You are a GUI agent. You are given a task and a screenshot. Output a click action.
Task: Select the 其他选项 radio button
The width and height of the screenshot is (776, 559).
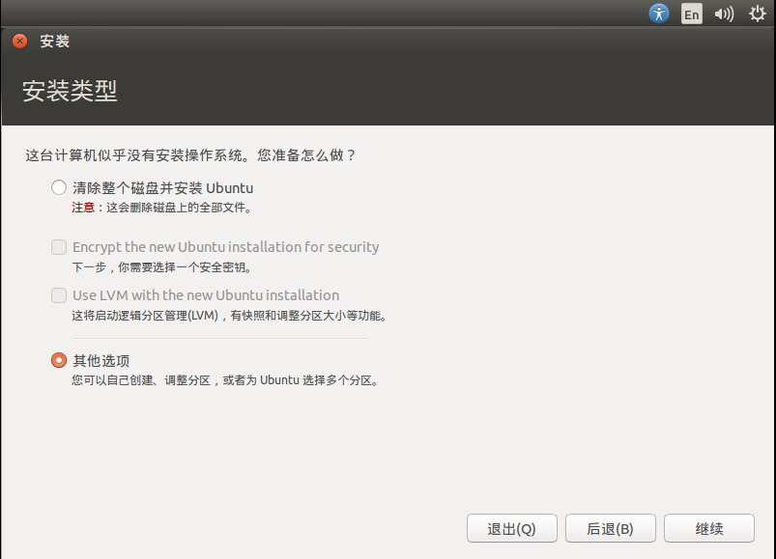click(59, 360)
